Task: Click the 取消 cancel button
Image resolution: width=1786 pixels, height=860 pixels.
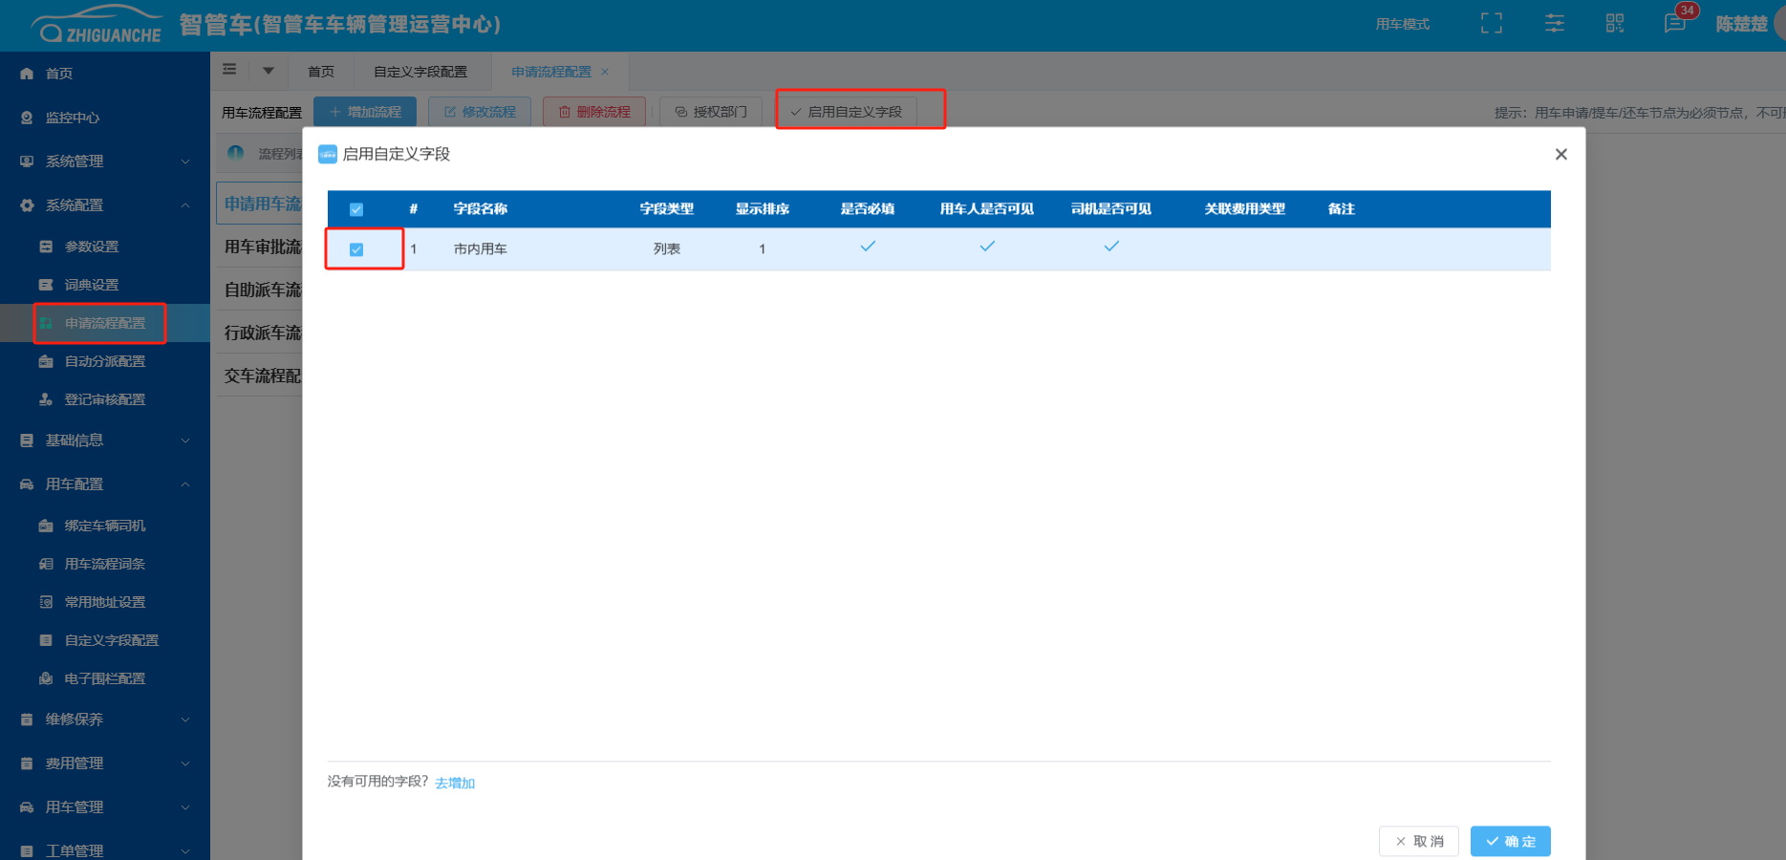Action: tap(1418, 841)
